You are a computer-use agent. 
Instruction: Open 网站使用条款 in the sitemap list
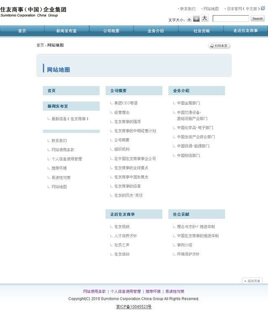(63, 149)
